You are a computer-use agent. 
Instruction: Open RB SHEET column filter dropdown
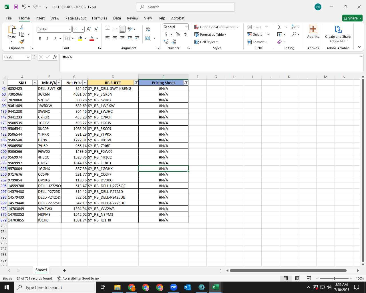[x=136, y=83]
